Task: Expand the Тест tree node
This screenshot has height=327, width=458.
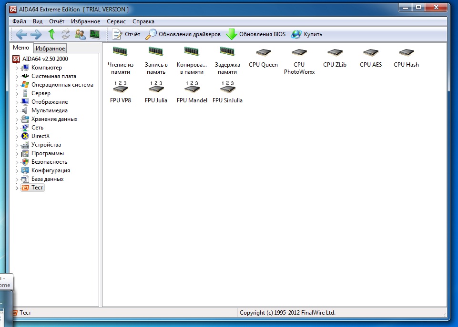Action: coord(17,188)
